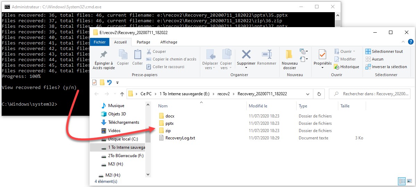The image size is (416, 187).
Task: Click the refresh button beside address bar
Action: (x=319, y=94)
